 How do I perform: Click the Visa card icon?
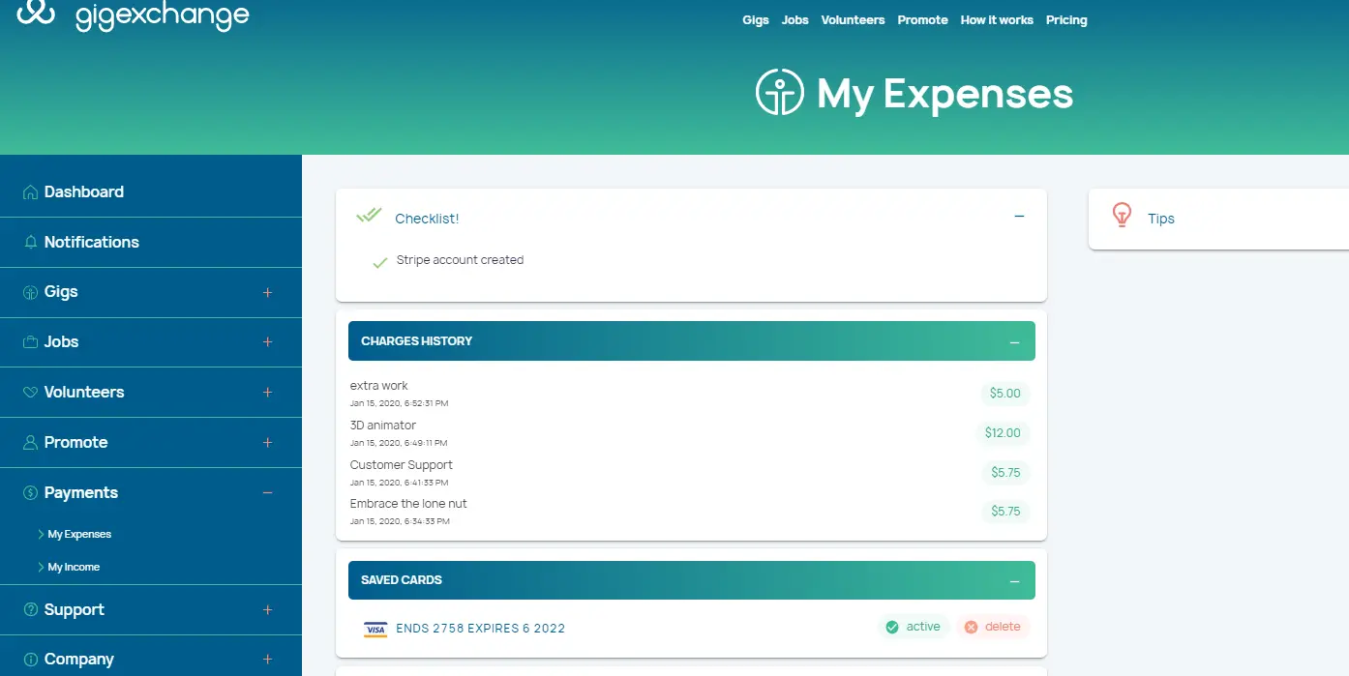click(375, 630)
